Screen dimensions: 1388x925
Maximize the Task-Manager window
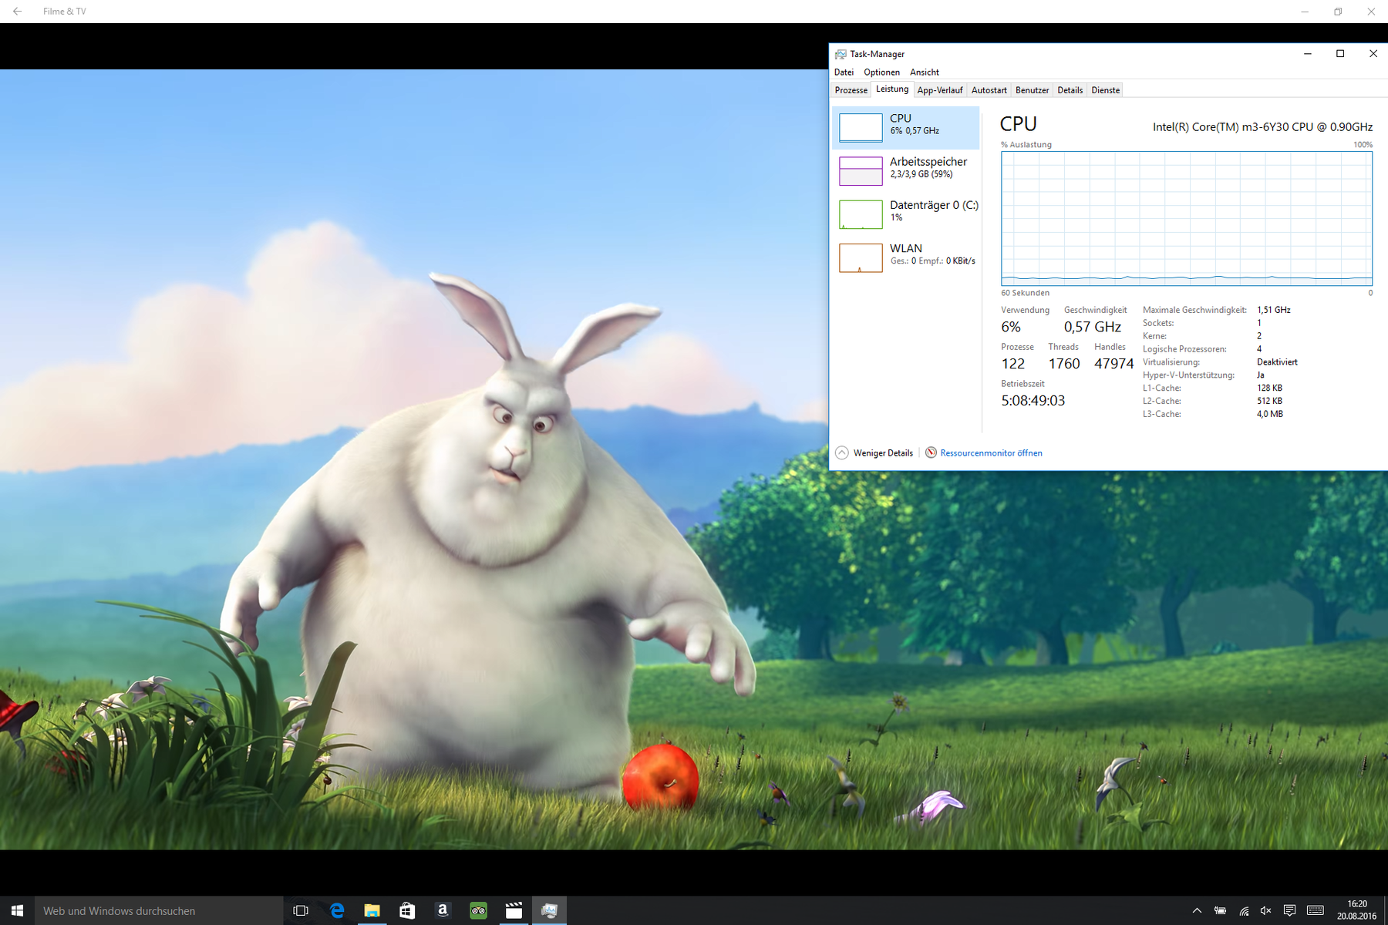(x=1340, y=54)
